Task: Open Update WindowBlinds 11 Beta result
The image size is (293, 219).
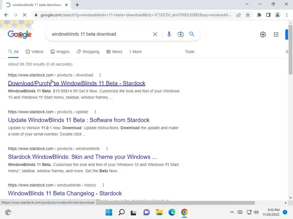Action: pyautogui.click(x=79, y=120)
